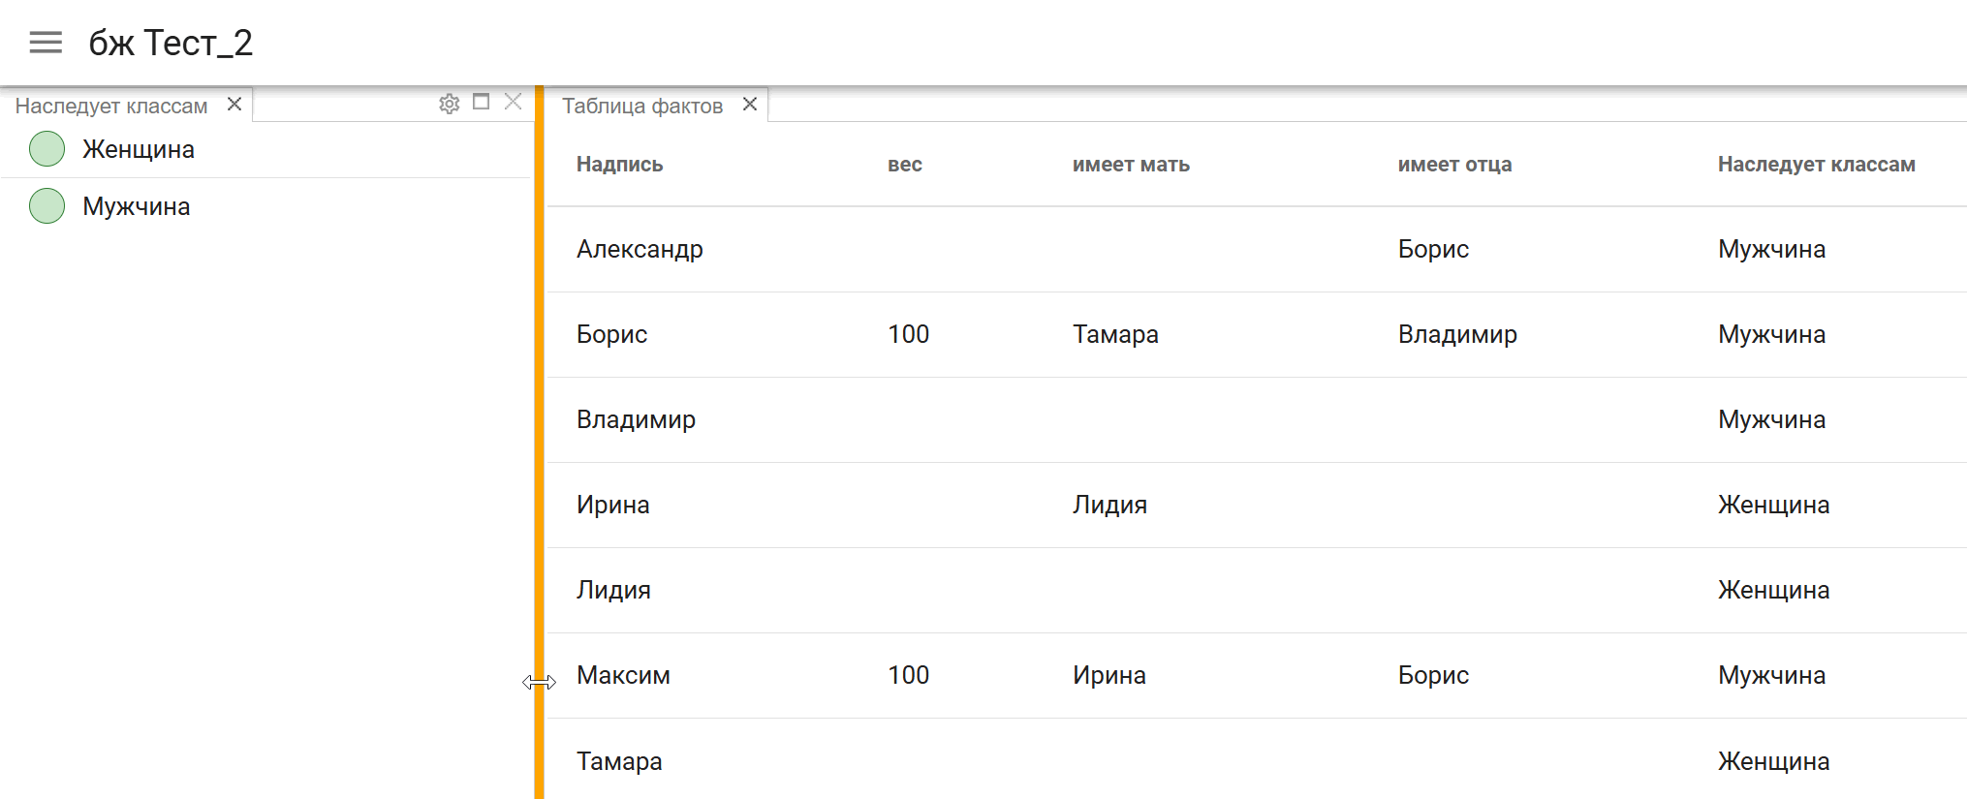The image size is (1967, 799).
Task: Click mother Тамара in Борис row
Action: tap(1115, 334)
